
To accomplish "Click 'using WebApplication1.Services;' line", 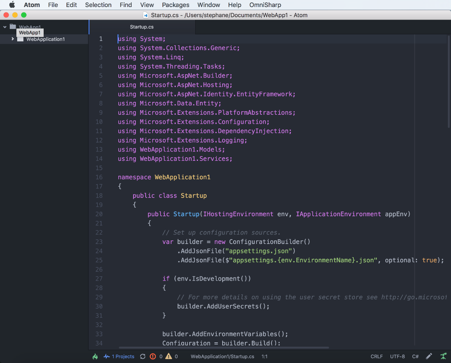I will pyautogui.click(x=175, y=158).
